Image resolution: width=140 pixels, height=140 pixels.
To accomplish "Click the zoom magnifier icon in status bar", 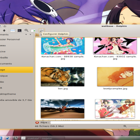I will coord(125,126).
